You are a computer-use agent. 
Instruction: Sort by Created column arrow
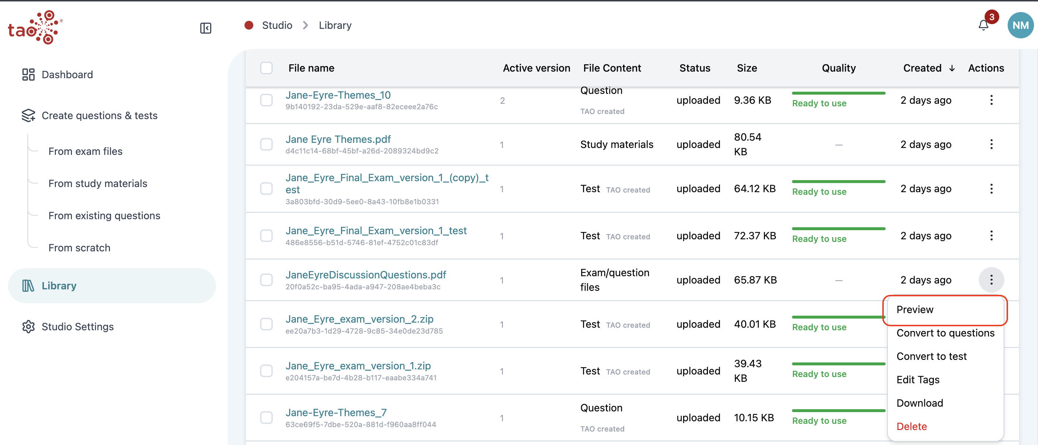(x=952, y=68)
